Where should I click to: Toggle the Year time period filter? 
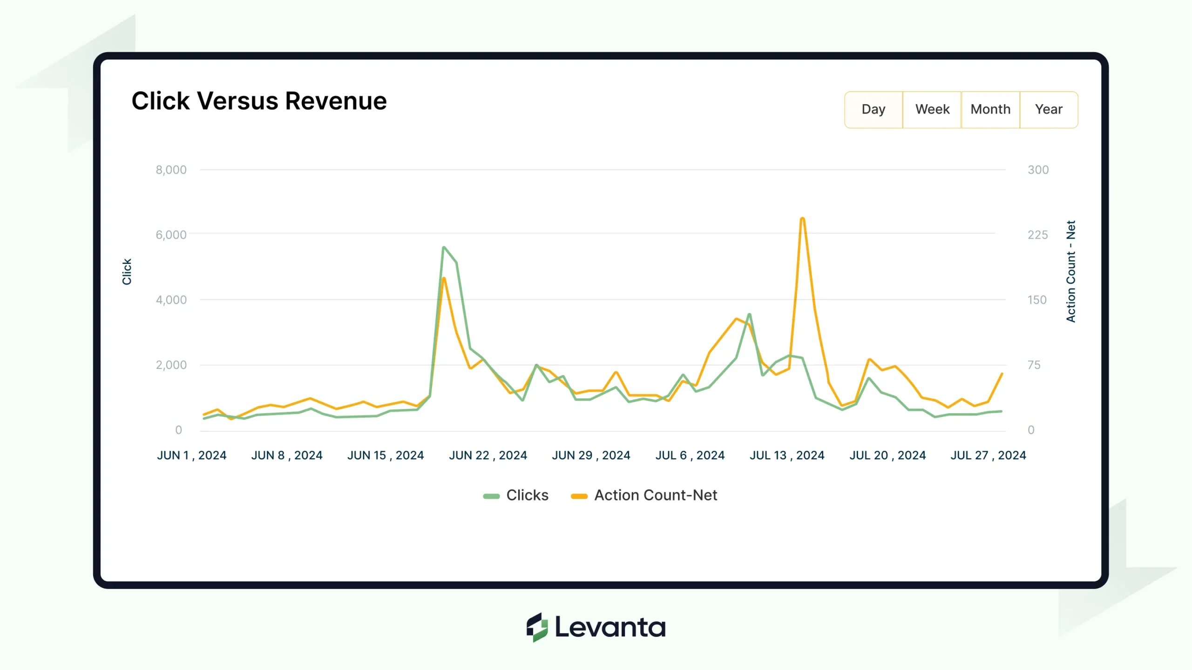tap(1049, 109)
